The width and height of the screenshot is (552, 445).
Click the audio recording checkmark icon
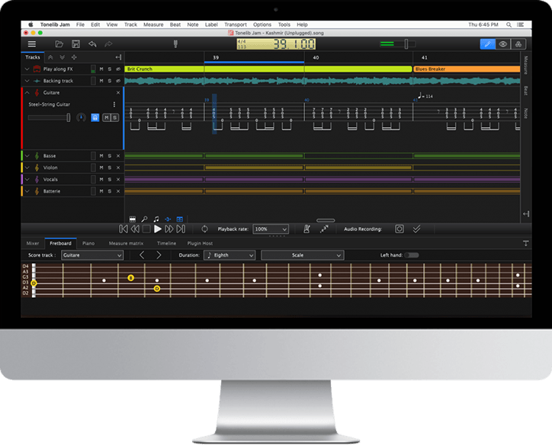pos(416,229)
